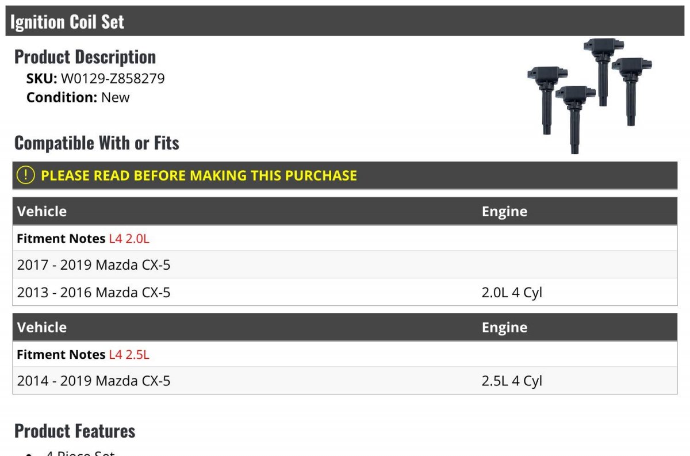This screenshot has height=456, width=690.
Task: Click the second table's Vehicle column header
Action: pos(42,327)
